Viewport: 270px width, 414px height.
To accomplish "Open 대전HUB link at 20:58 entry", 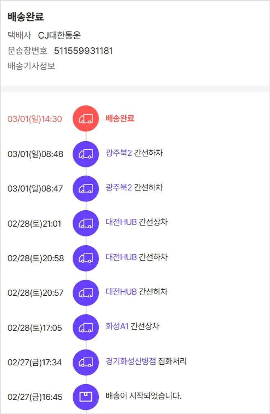I will (121, 257).
